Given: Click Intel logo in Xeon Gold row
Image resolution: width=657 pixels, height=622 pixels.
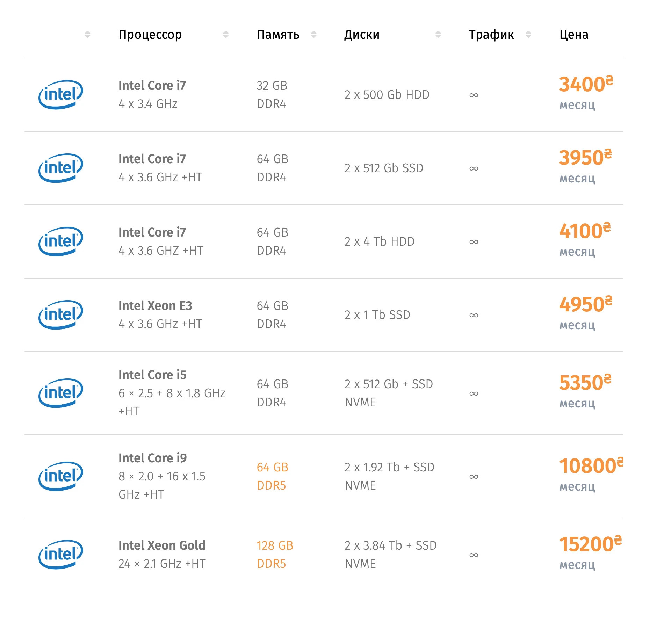Looking at the screenshot, I should tap(61, 555).
